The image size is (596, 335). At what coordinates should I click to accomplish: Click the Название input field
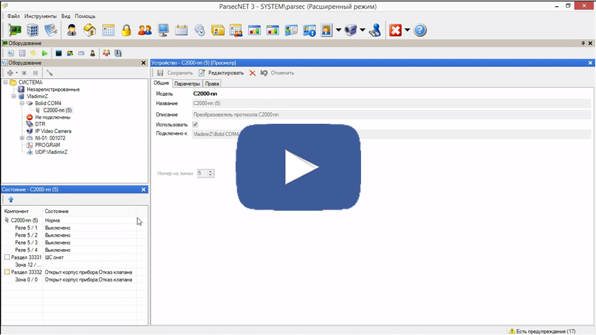391,103
